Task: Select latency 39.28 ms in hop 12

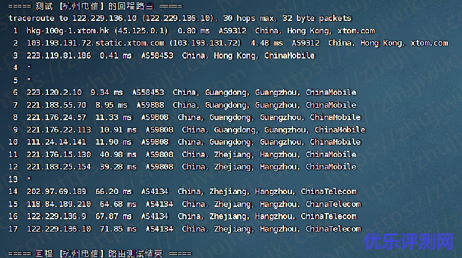Action: point(118,167)
